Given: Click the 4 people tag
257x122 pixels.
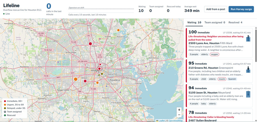Looking at the screenshot, I should 194,104.
